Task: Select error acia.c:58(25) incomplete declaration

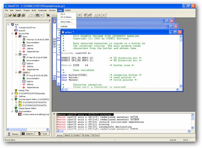Action: (x=94, y=127)
